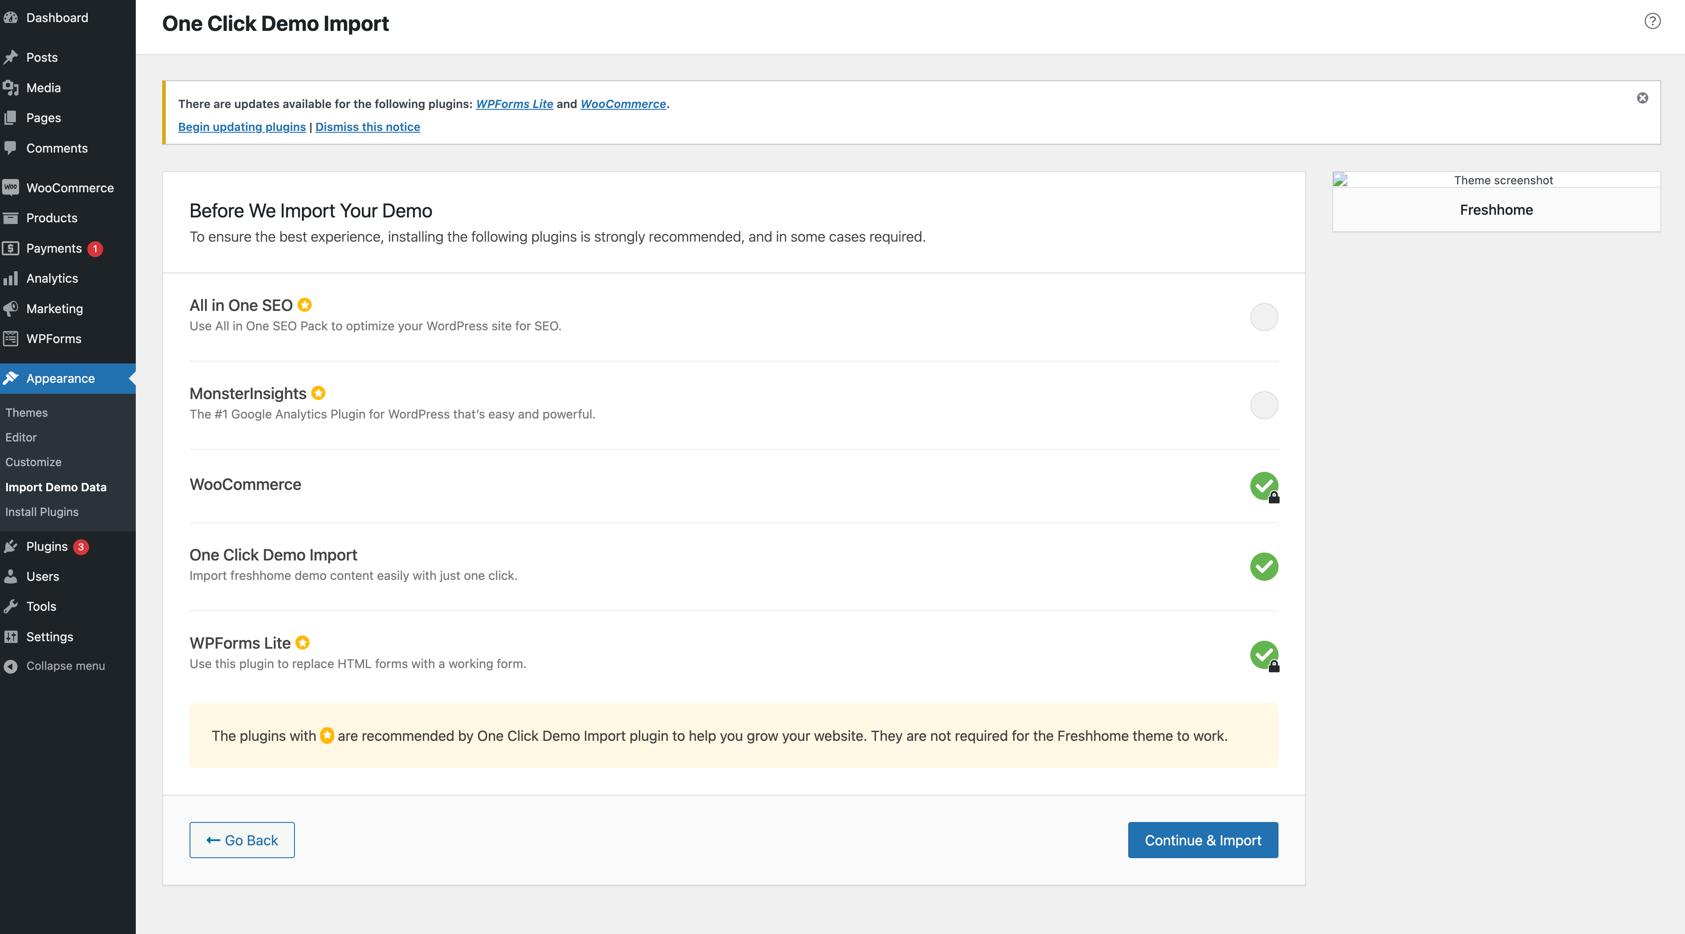This screenshot has height=934, width=1685.
Task: Click the "WooCommerce" plugin row title
Action: 245,485
